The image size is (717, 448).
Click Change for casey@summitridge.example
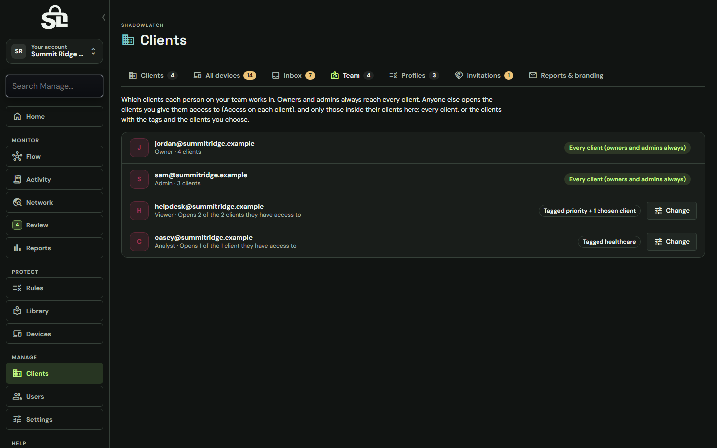click(671, 242)
